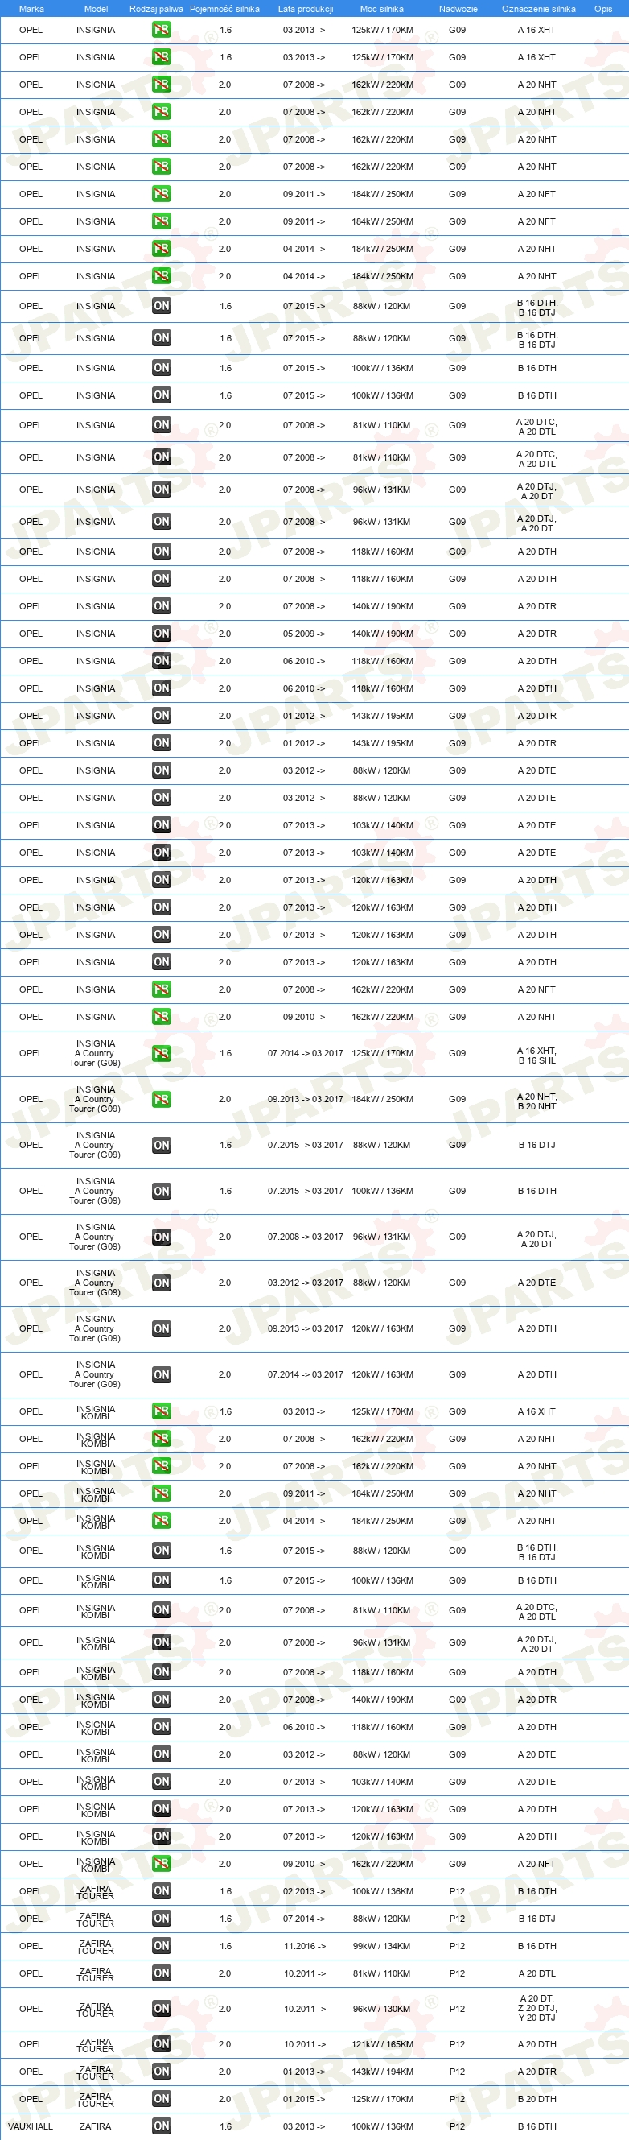Select petrol icon in Insignia Kombi A 20 NFT row

(x=161, y=1864)
